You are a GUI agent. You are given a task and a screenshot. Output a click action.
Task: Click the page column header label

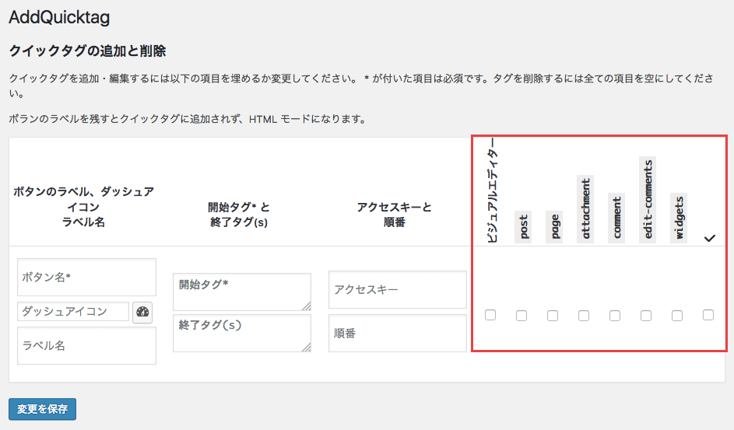554,227
